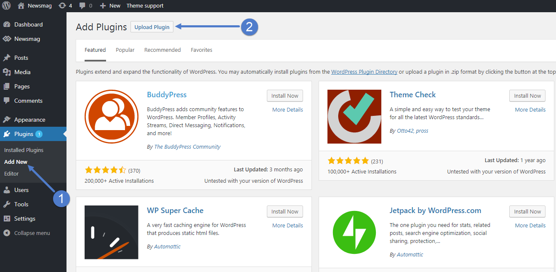Click the Settings sliders icon
The width and height of the screenshot is (556, 272).
point(7,219)
